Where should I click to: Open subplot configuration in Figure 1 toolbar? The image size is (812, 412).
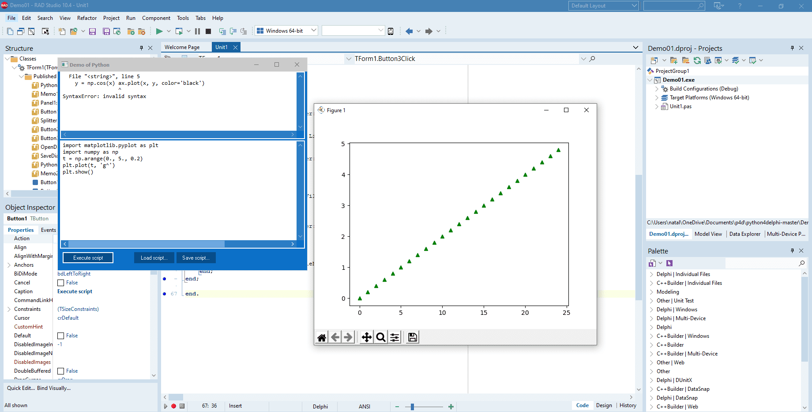click(394, 337)
